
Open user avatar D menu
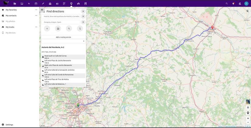pyautogui.click(x=246, y=4)
